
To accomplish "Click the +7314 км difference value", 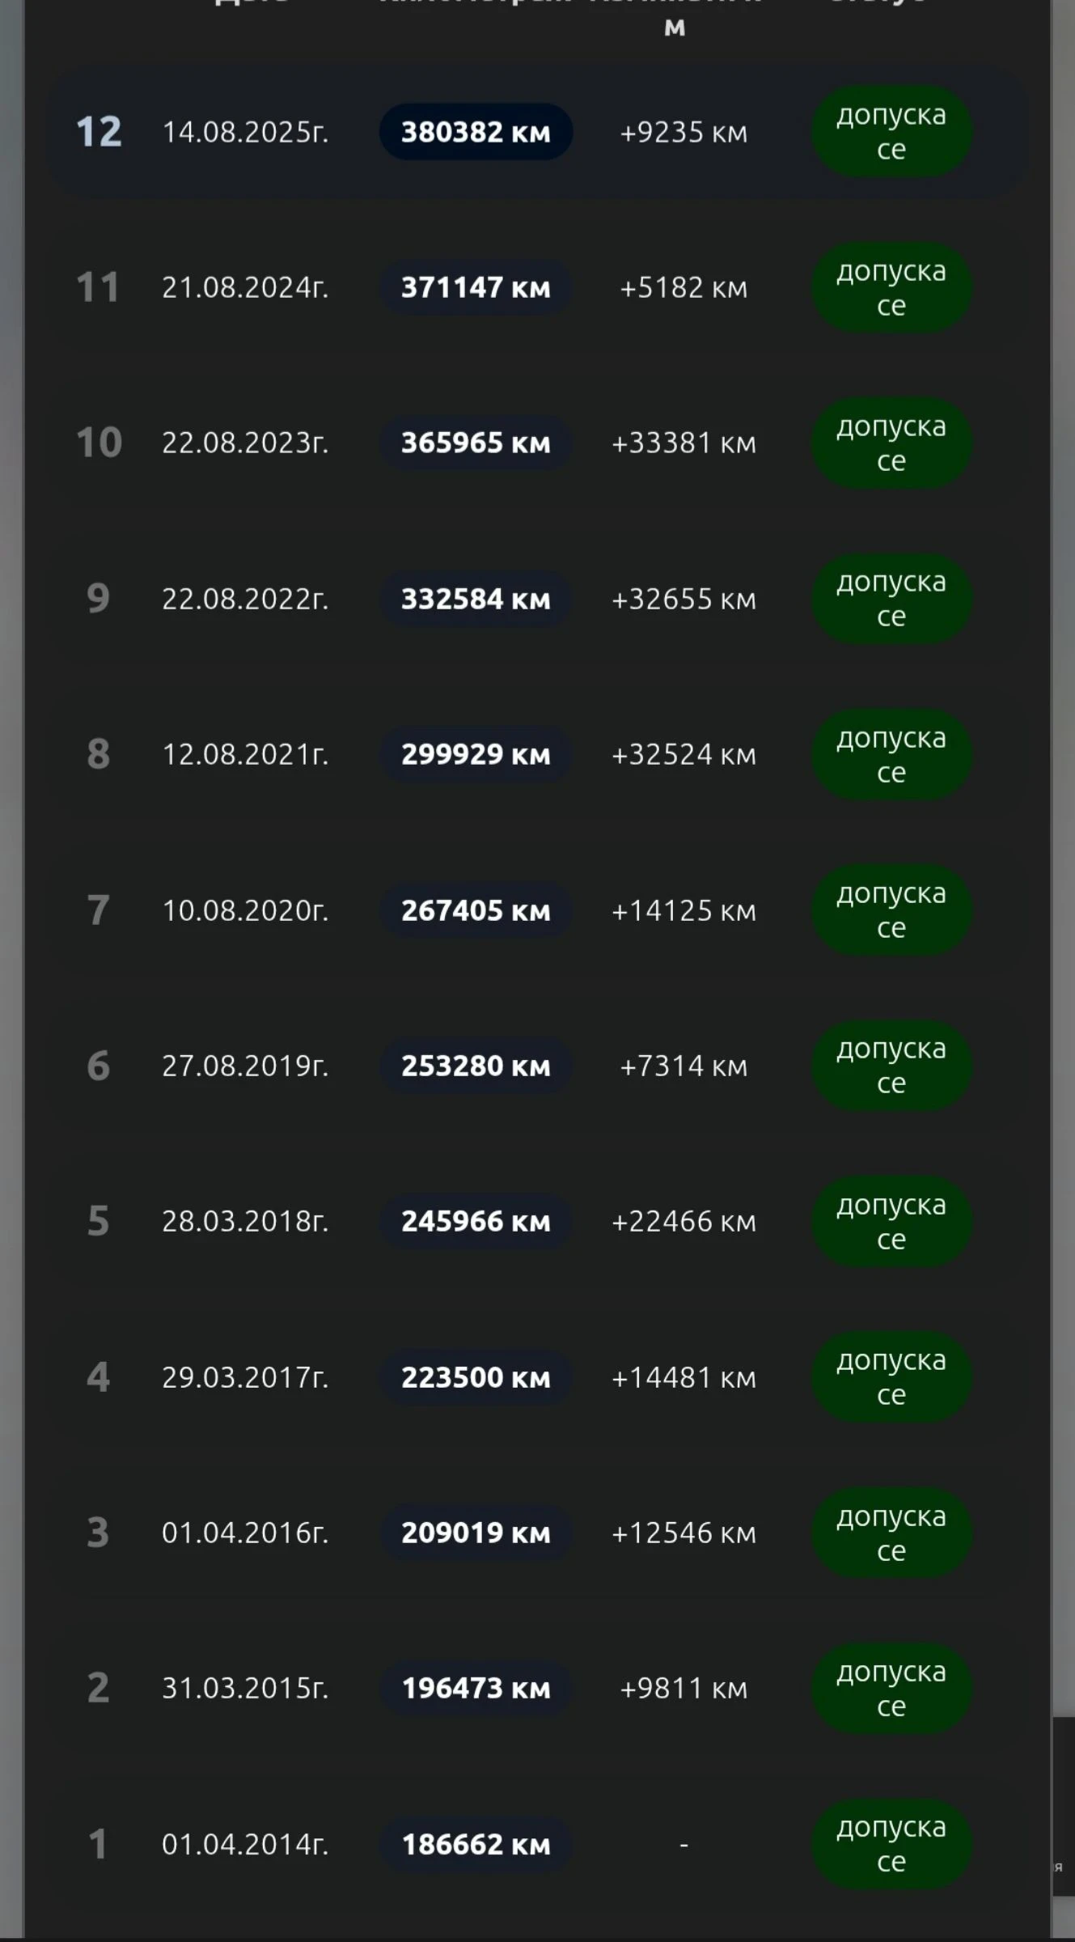I will tap(684, 1066).
